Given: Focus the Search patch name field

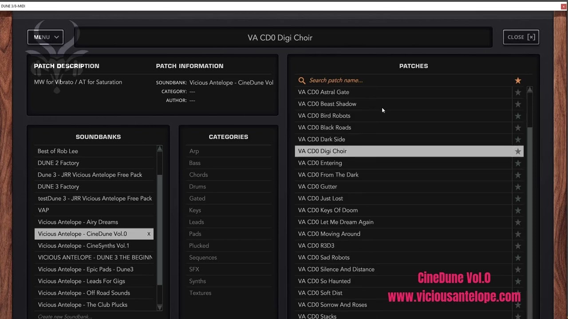Looking at the screenshot, I should [x=408, y=80].
